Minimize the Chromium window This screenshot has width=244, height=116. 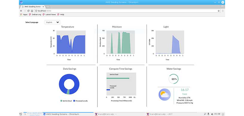click(x=215, y=2)
